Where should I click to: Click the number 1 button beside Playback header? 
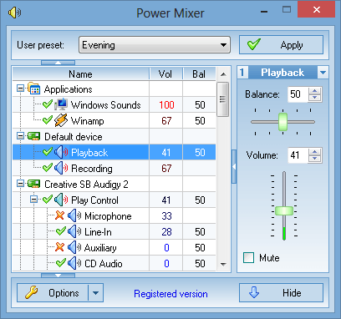pos(242,73)
